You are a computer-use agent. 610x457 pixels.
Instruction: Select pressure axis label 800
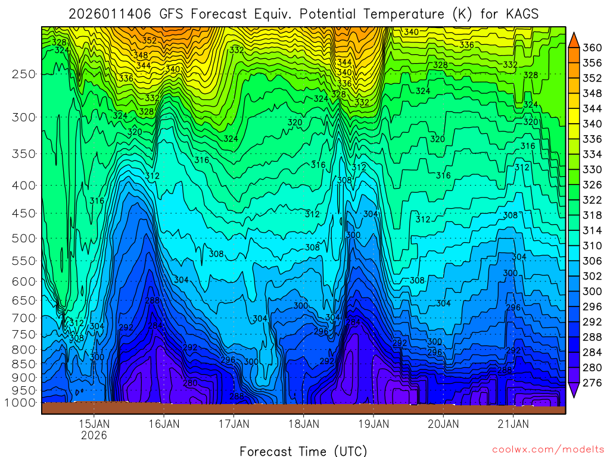[x=23, y=349]
